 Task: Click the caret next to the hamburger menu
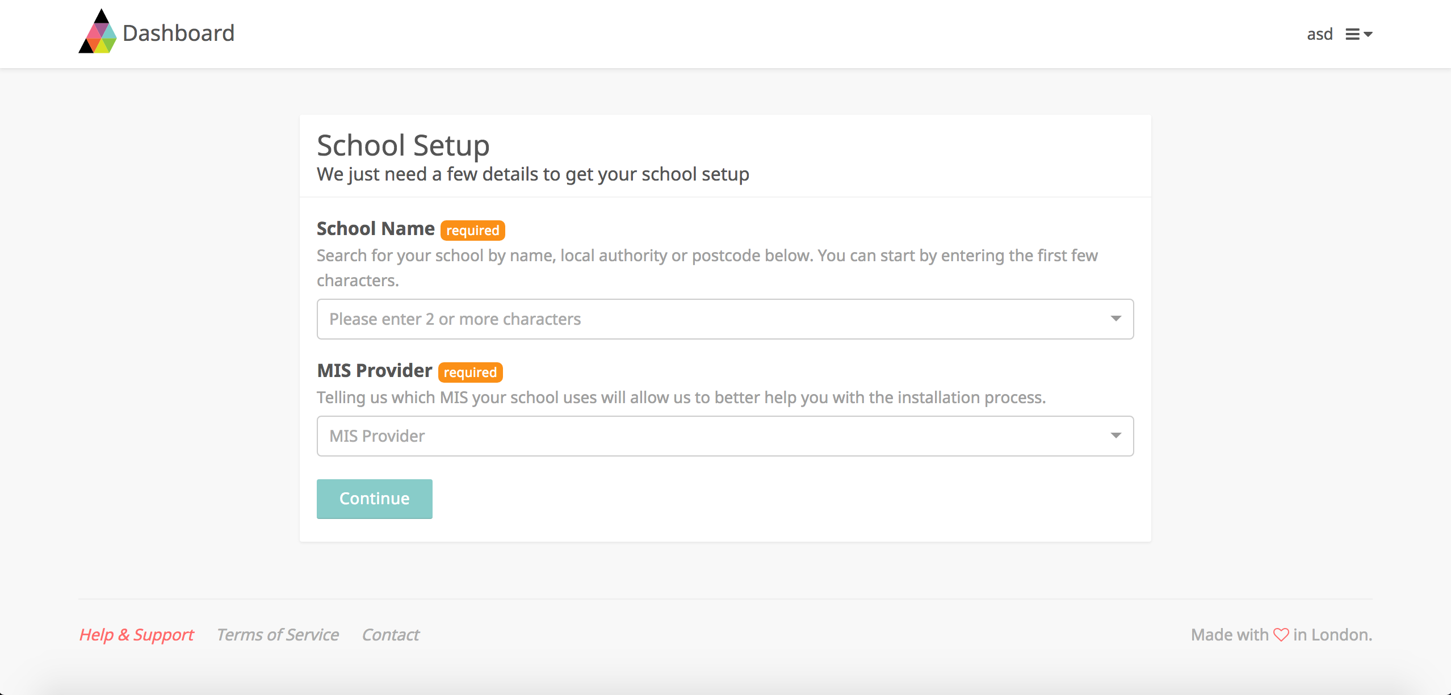(1368, 35)
